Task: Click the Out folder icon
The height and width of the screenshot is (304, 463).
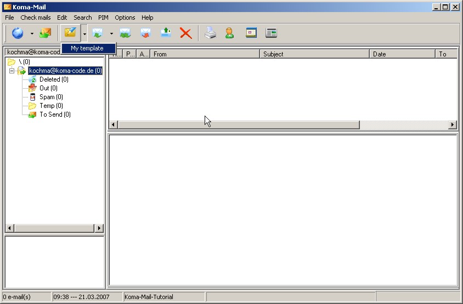Action: coord(32,88)
